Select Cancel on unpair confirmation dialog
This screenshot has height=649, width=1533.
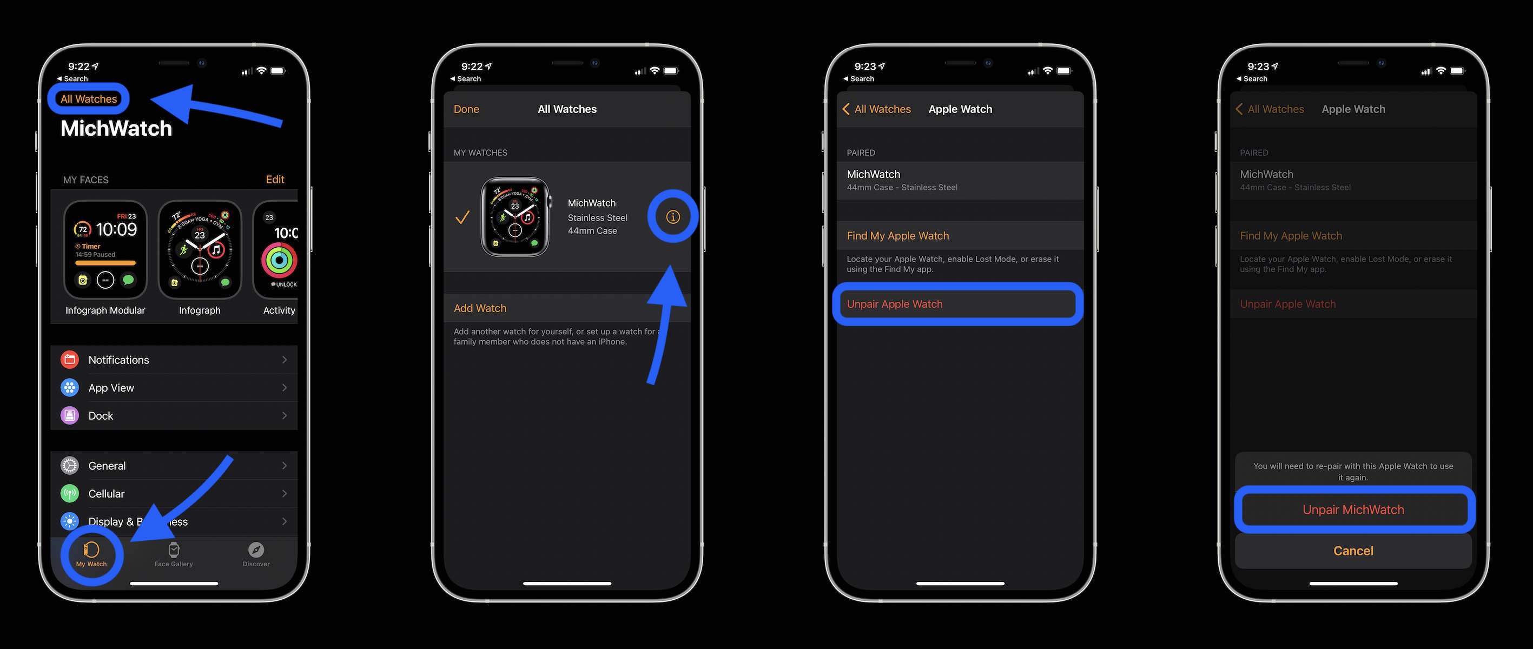[x=1353, y=550]
